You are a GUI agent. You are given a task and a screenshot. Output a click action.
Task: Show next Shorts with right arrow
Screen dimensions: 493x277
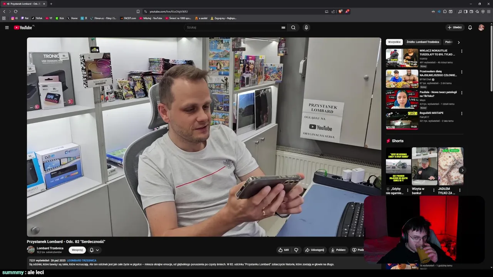click(462, 170)
